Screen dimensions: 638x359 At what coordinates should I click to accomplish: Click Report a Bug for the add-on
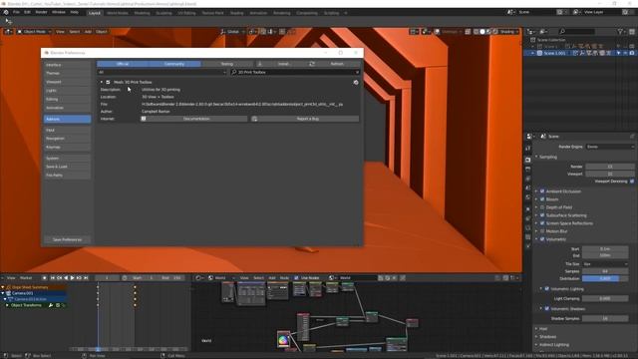(305, 119)
